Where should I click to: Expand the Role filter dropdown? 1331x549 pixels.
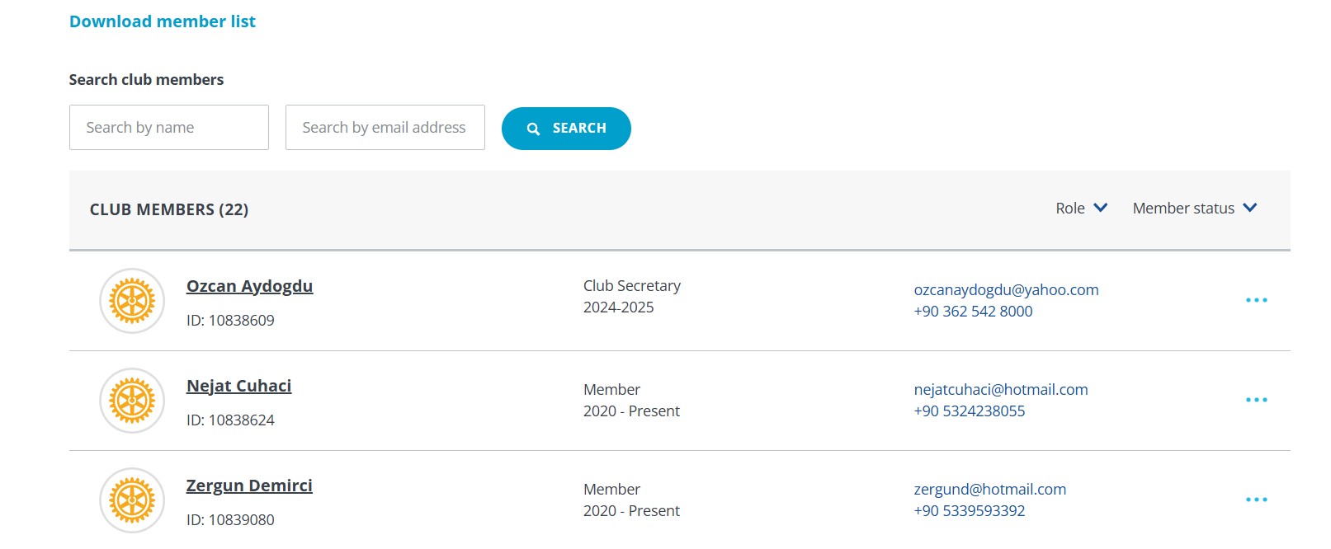click(x=1081, y=209)
